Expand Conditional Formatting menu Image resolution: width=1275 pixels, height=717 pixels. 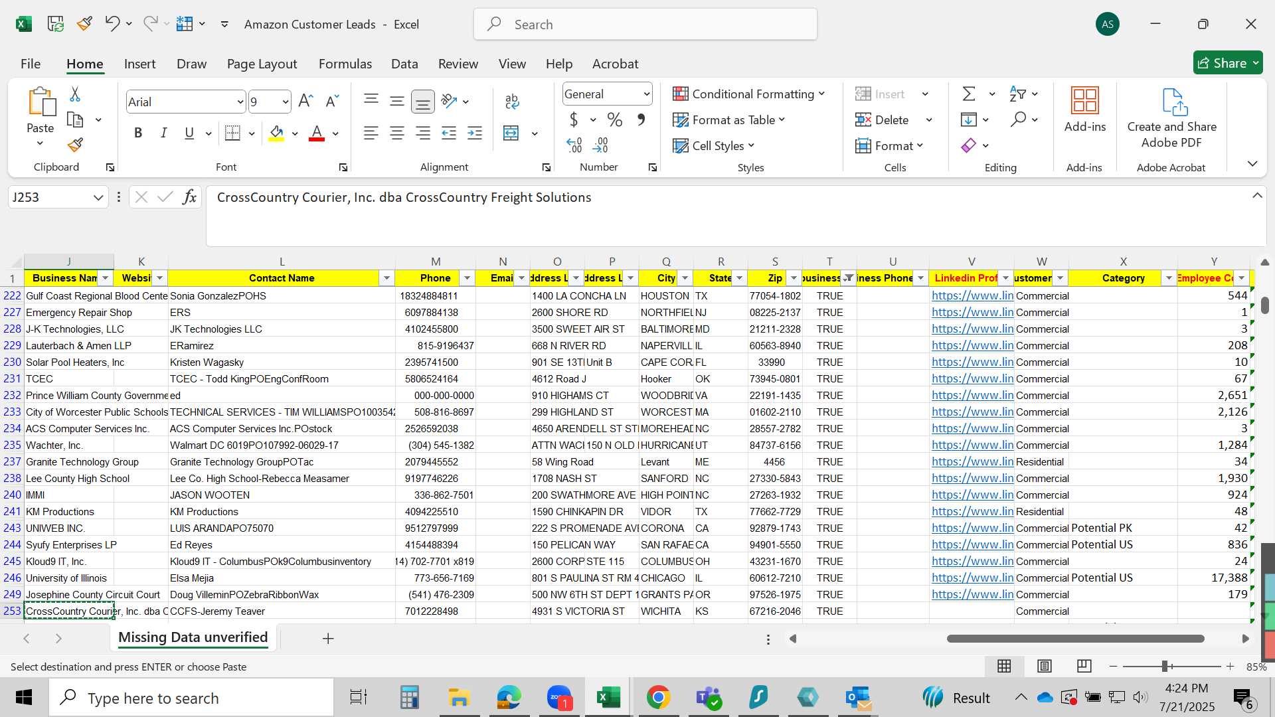click(x=748, y=94)
